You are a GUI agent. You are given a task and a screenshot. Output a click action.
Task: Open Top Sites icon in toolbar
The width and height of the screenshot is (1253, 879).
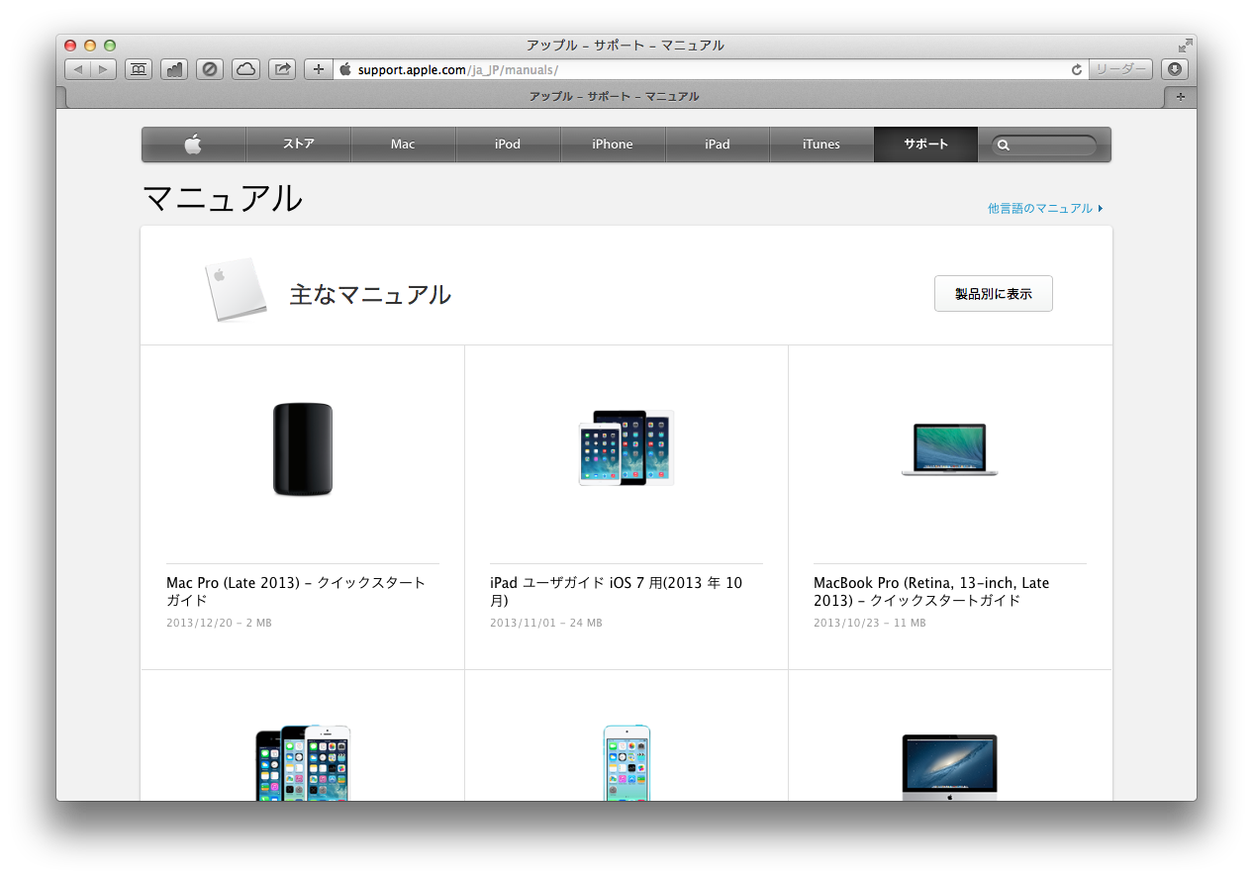(174, 69)
